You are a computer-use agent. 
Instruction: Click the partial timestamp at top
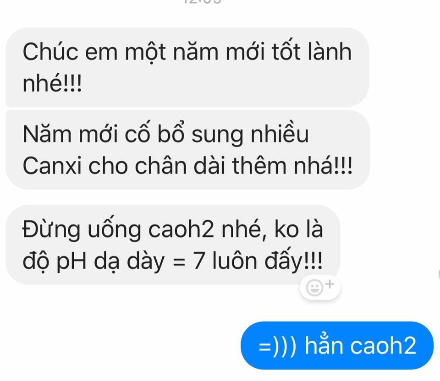[x=203, y=1]
